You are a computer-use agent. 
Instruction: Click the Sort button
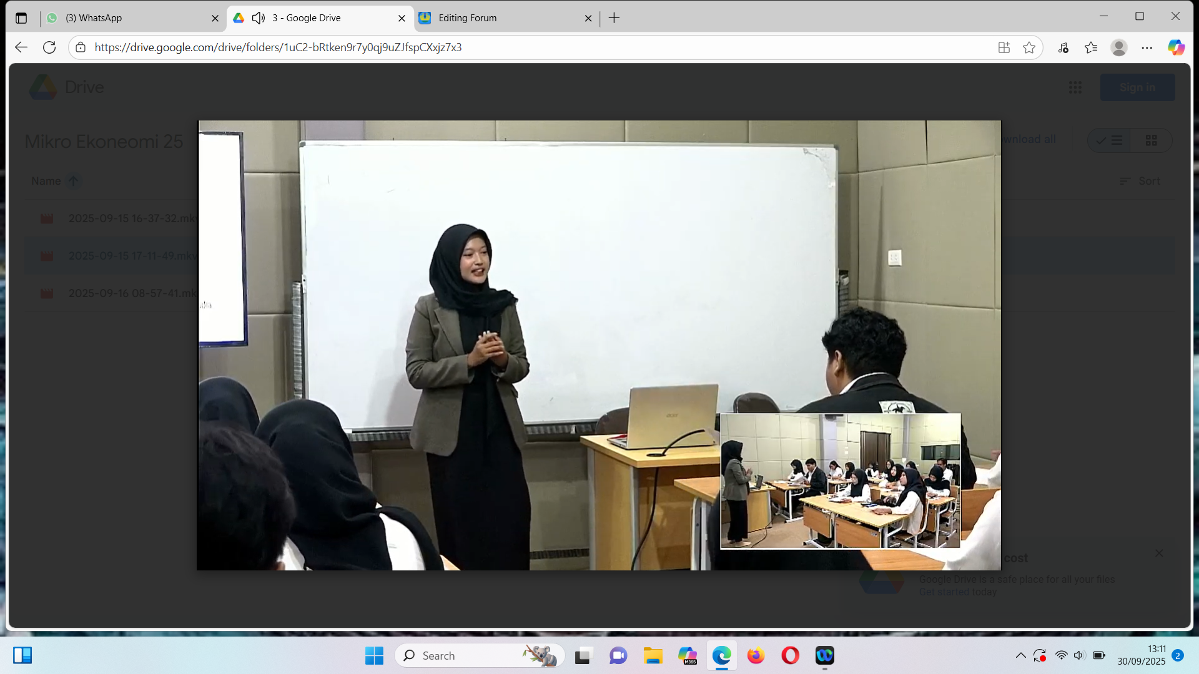point(1140,181)
